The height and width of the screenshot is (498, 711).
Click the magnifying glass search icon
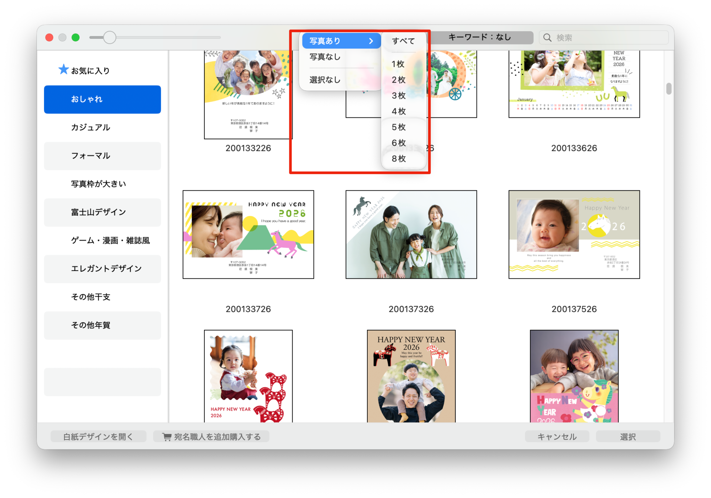[547, 38]
